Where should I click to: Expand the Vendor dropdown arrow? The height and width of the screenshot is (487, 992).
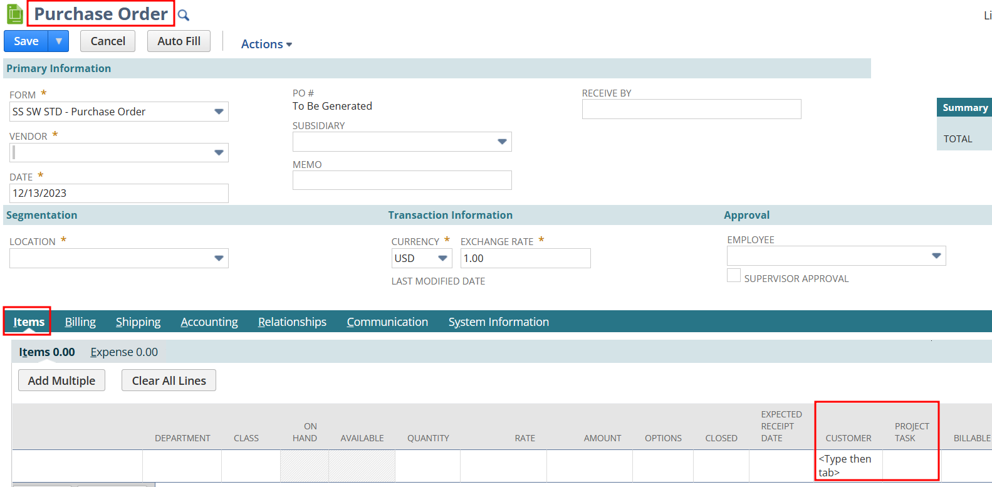[219, 152]
